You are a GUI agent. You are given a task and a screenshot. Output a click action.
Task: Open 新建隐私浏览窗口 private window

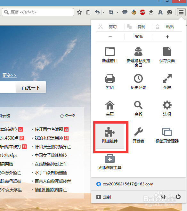pyautogui.click(x=138, y=57)
